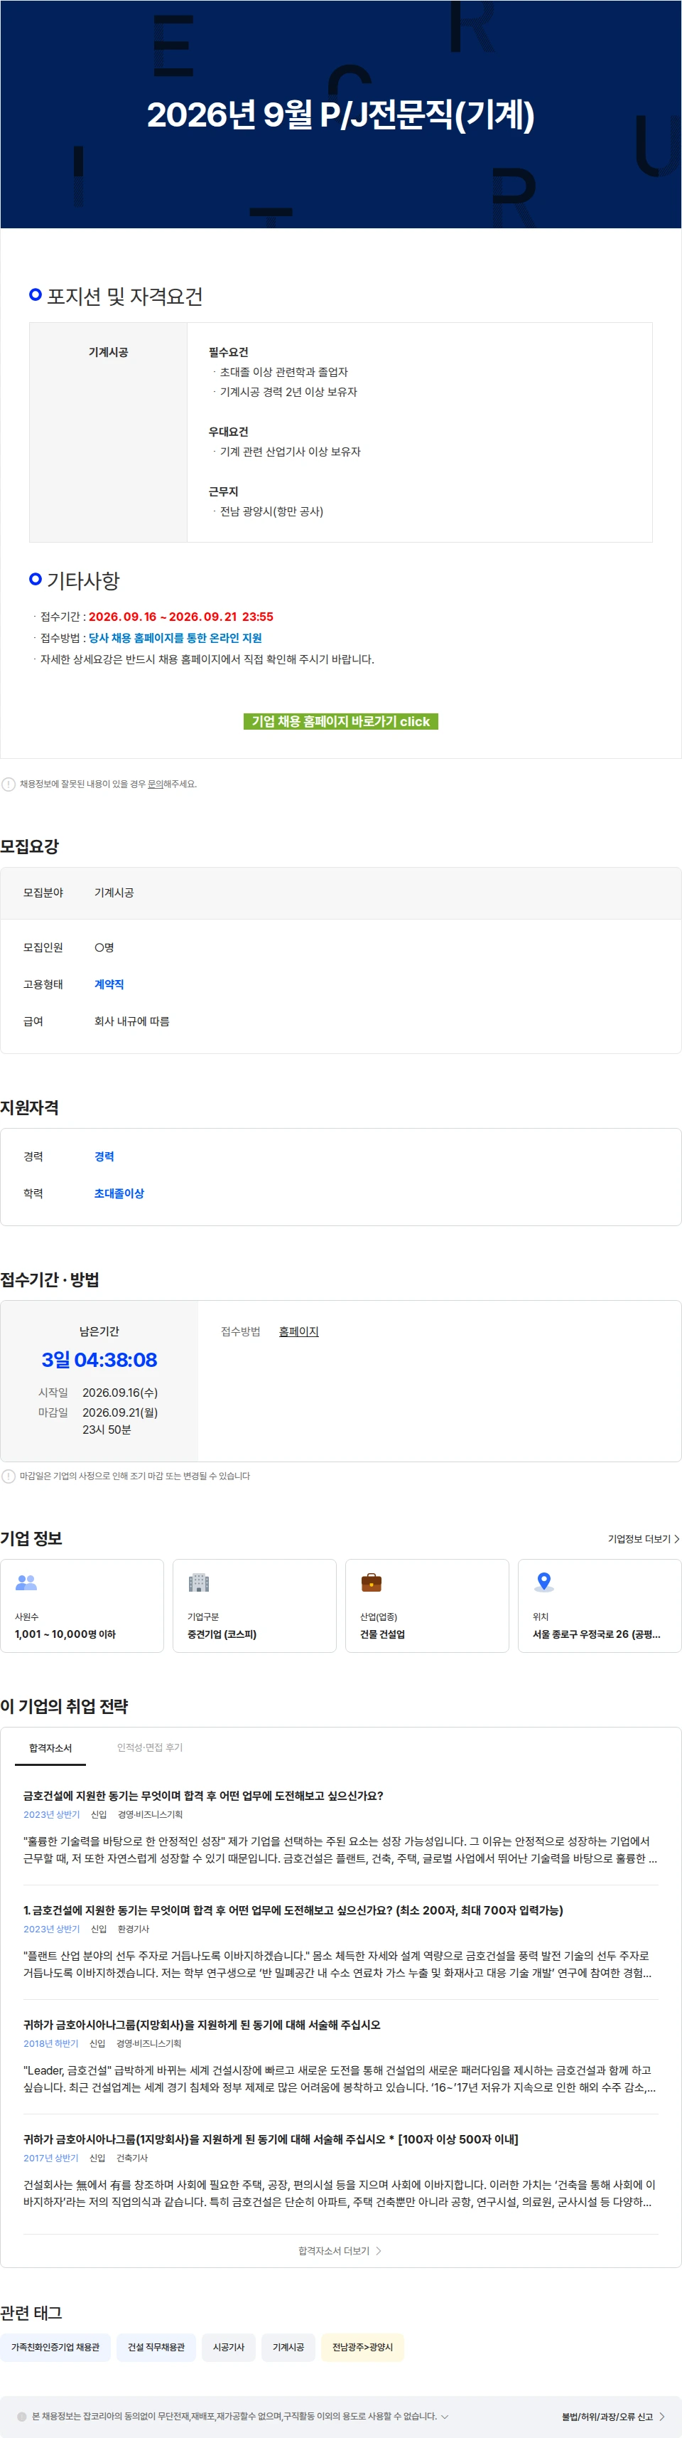682x2438 pixels.
Task: Click the 2017년 상반기 label
Action: 51,2158
